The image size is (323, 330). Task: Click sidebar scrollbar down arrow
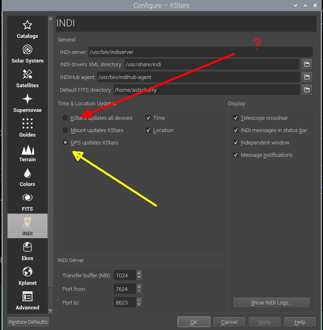pos(51,310)
